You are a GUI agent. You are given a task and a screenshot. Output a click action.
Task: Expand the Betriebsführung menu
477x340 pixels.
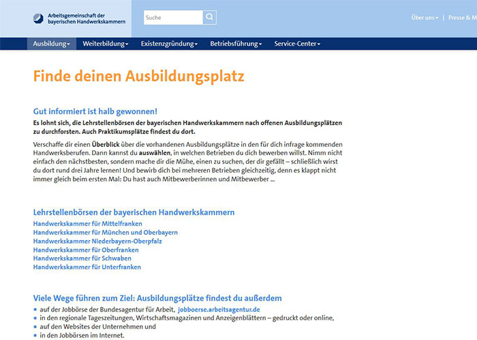(x=236, y=44)
